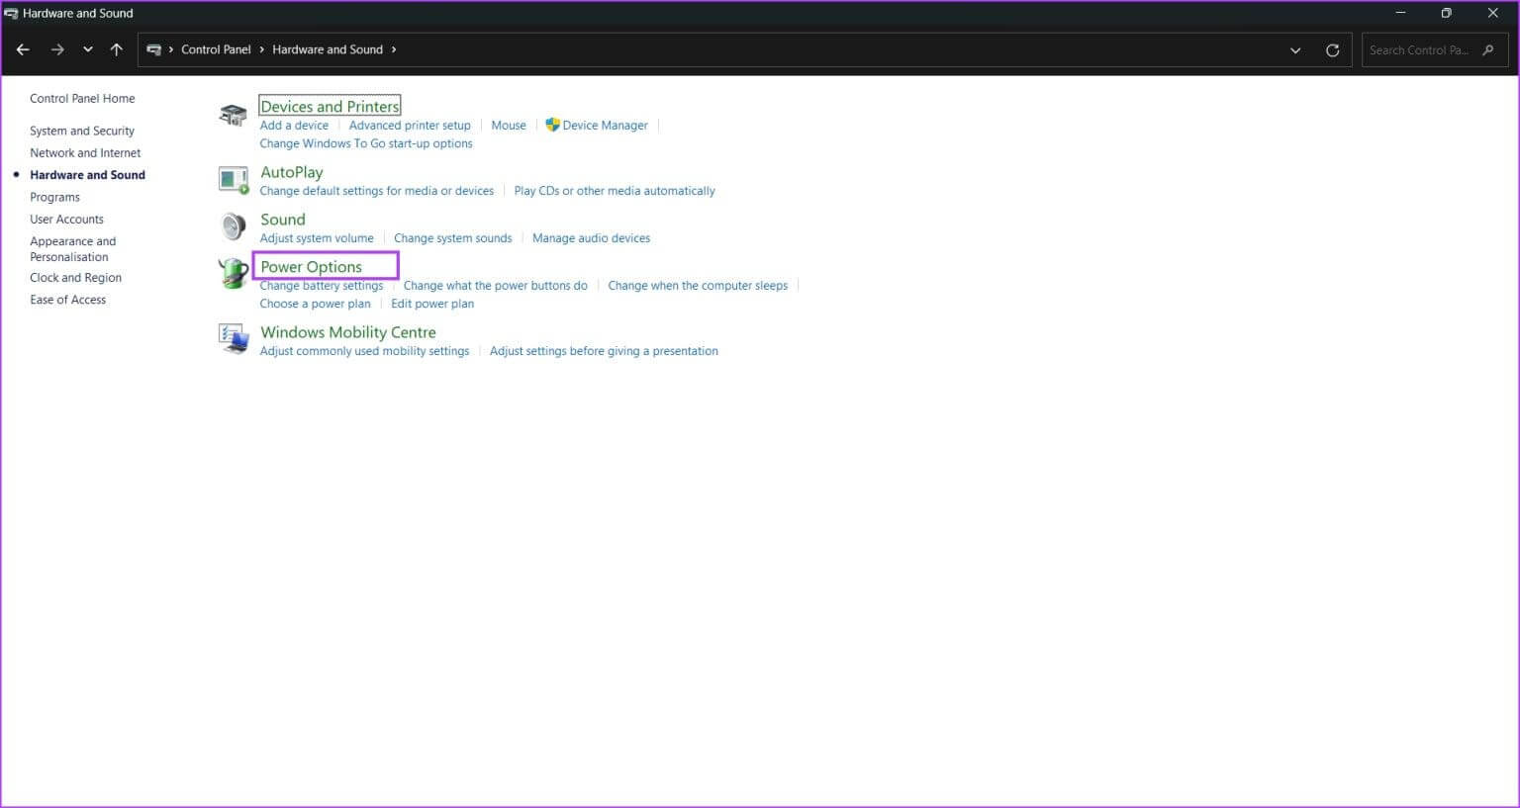Select Hardware and Sound in breadcrumb
Screen dimensions: 1520x808
click(x=328, y=49)
